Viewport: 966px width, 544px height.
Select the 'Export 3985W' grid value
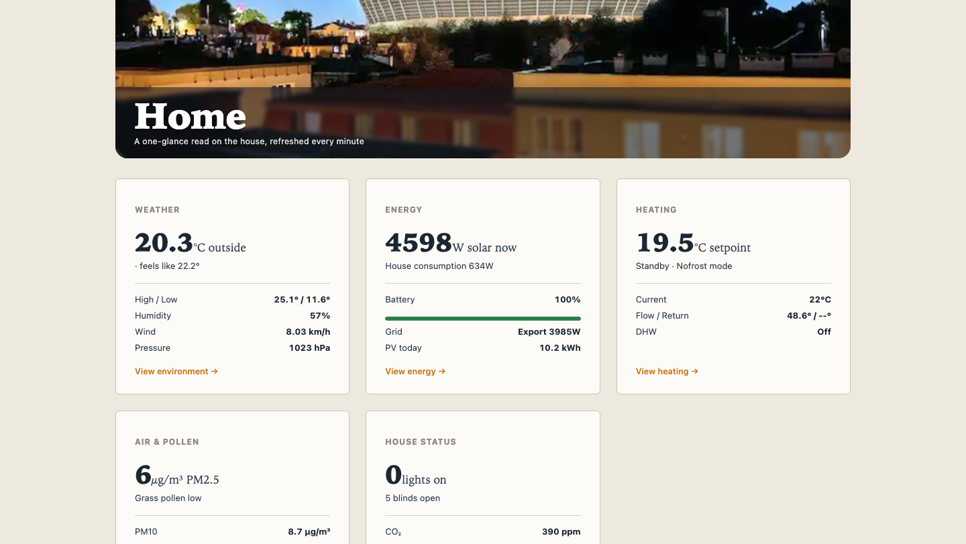pos(549,332)
